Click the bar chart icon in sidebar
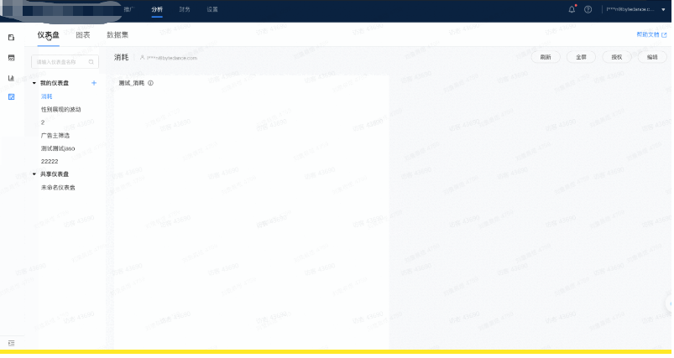The height and width of the screenshot is (358, 674). coord(11,78)
